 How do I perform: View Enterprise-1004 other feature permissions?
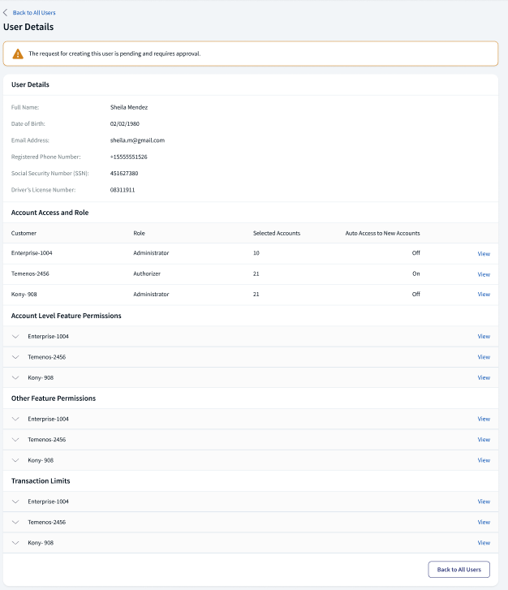coord(484,419)
